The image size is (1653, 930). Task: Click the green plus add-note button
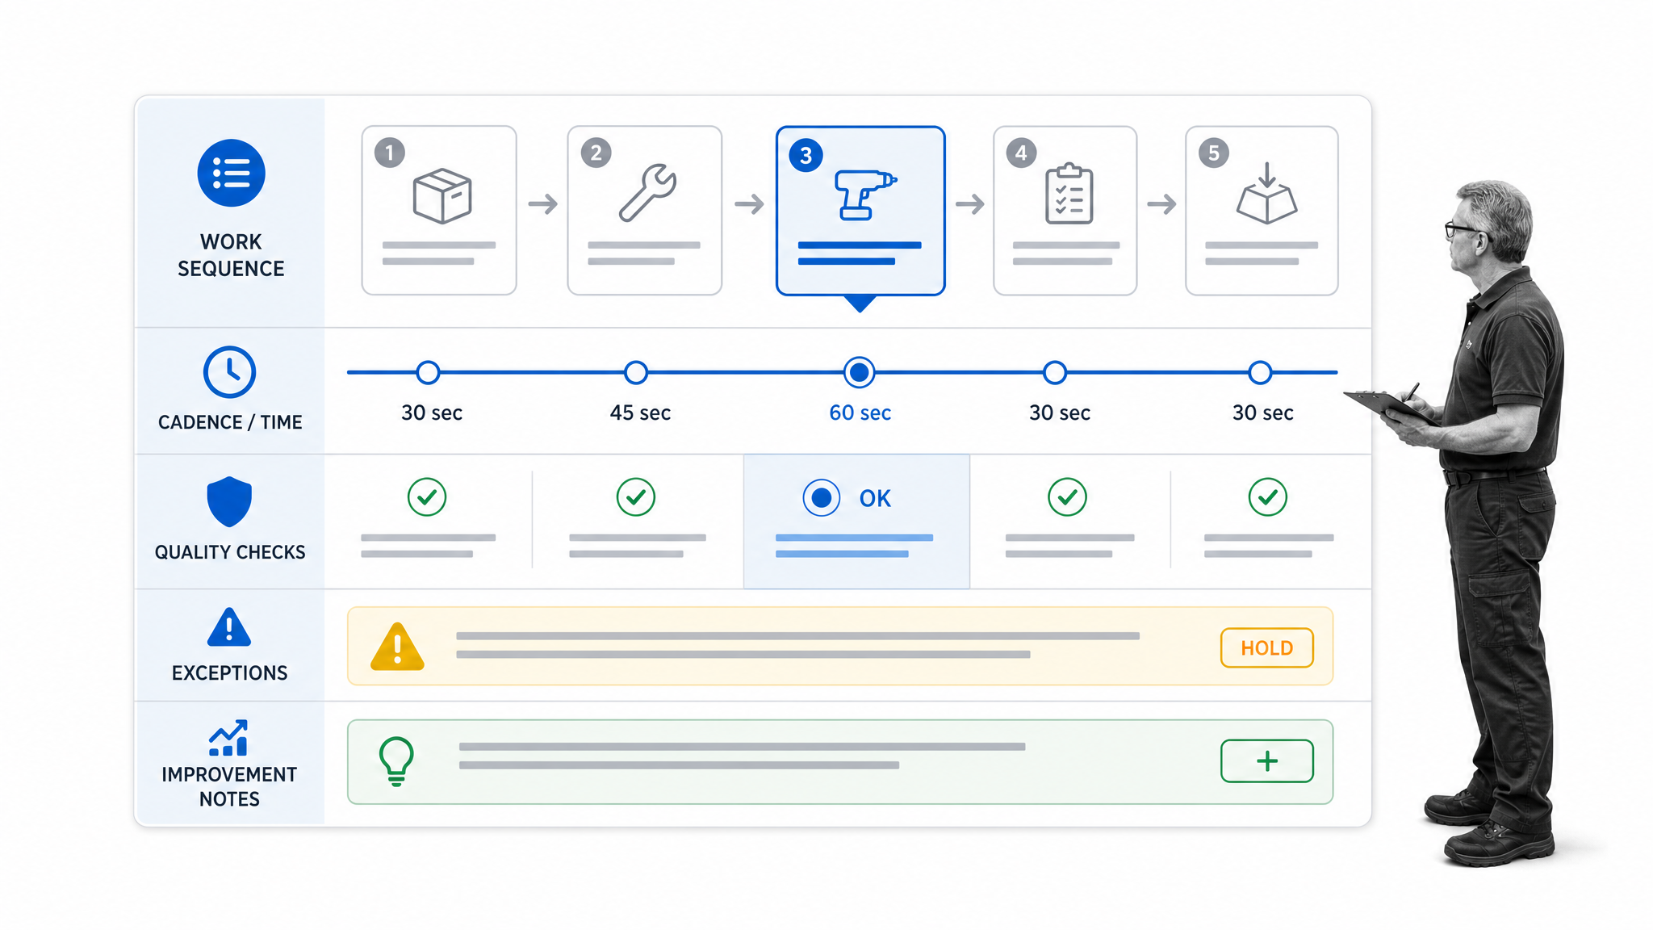(x=1267, y=760)
